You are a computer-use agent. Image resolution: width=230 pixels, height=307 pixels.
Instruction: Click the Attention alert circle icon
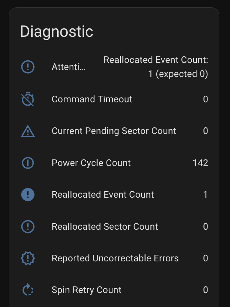(28, 67)
